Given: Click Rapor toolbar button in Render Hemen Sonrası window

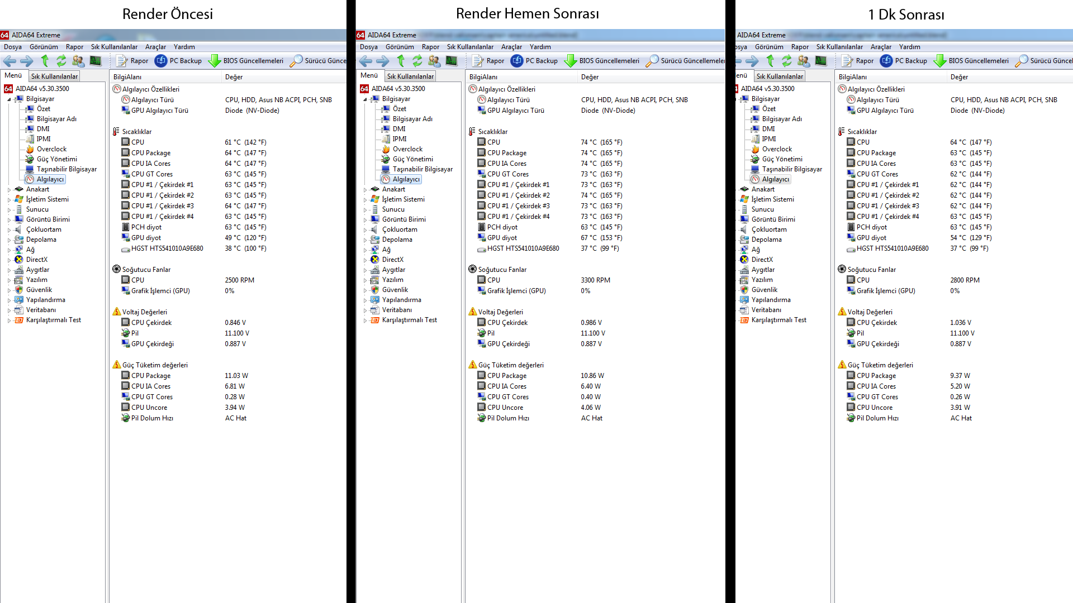Looking at the screenshot, I should [x=488, y=61].
